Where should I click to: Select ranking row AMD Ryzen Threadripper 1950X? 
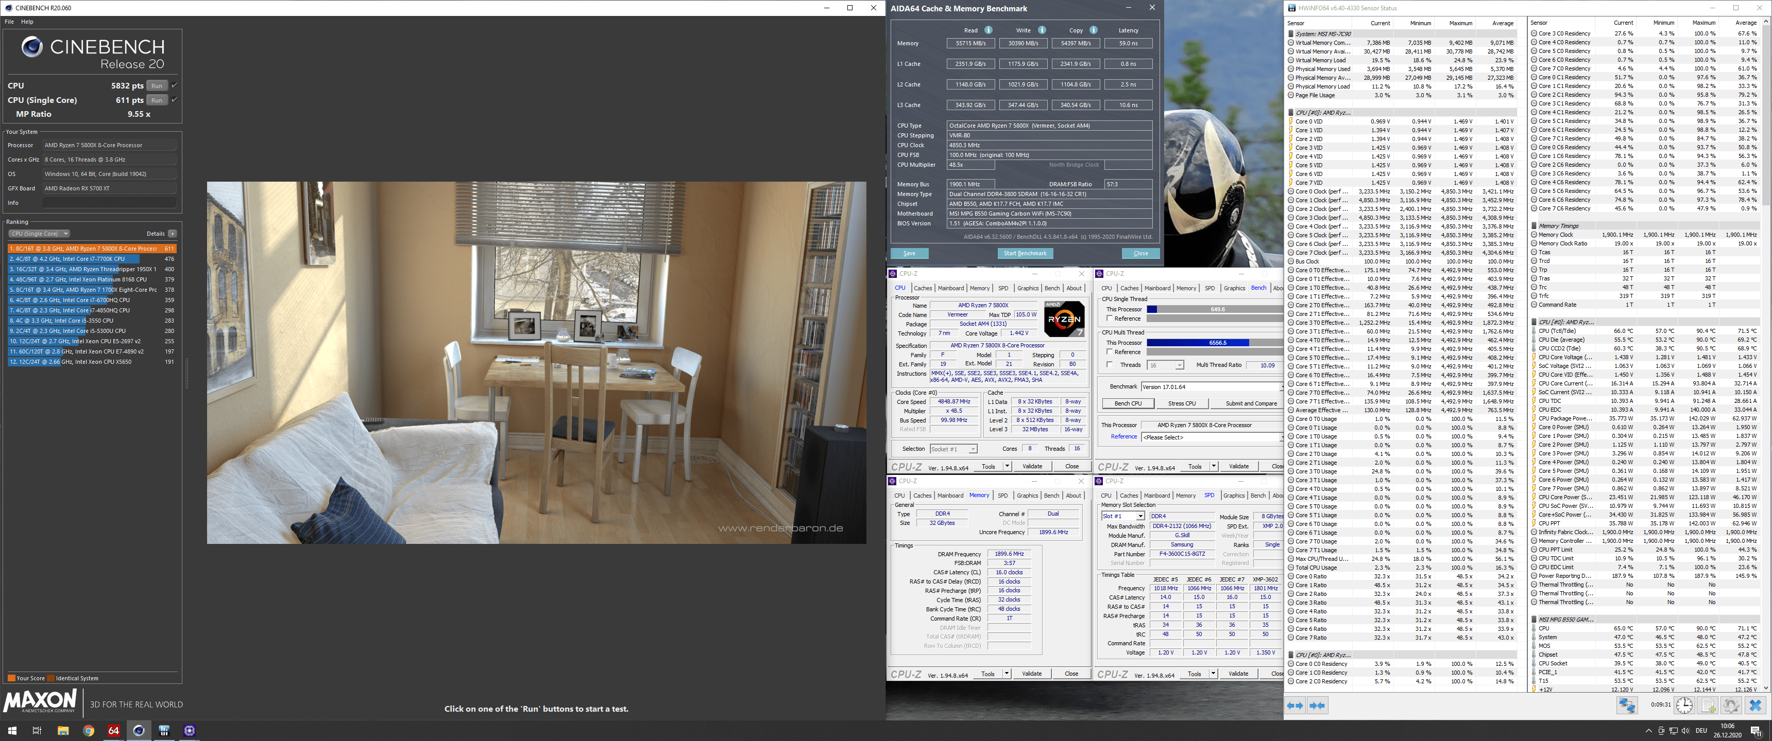[x=92, y=270]
